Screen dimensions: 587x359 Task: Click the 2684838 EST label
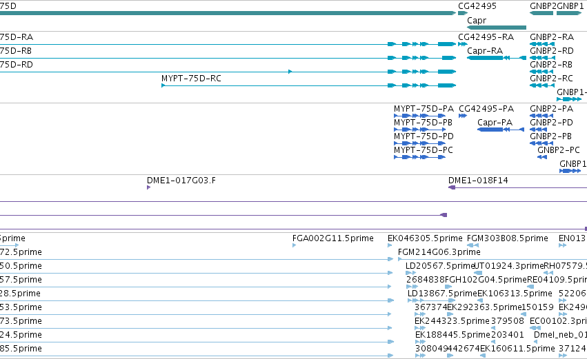point(426,280)
